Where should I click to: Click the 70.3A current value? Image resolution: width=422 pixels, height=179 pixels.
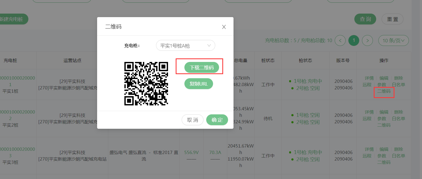pyautogui.click(x=215, y=152)
